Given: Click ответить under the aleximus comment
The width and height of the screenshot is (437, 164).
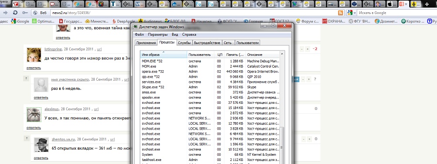Looking at the screenshot, I should click(x=34, y=128).
